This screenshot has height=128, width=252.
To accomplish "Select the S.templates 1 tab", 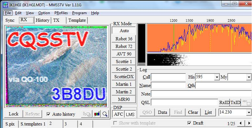I will point(33,124).
